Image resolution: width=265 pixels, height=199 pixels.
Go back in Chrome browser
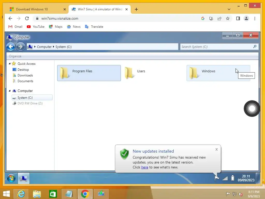10,18
